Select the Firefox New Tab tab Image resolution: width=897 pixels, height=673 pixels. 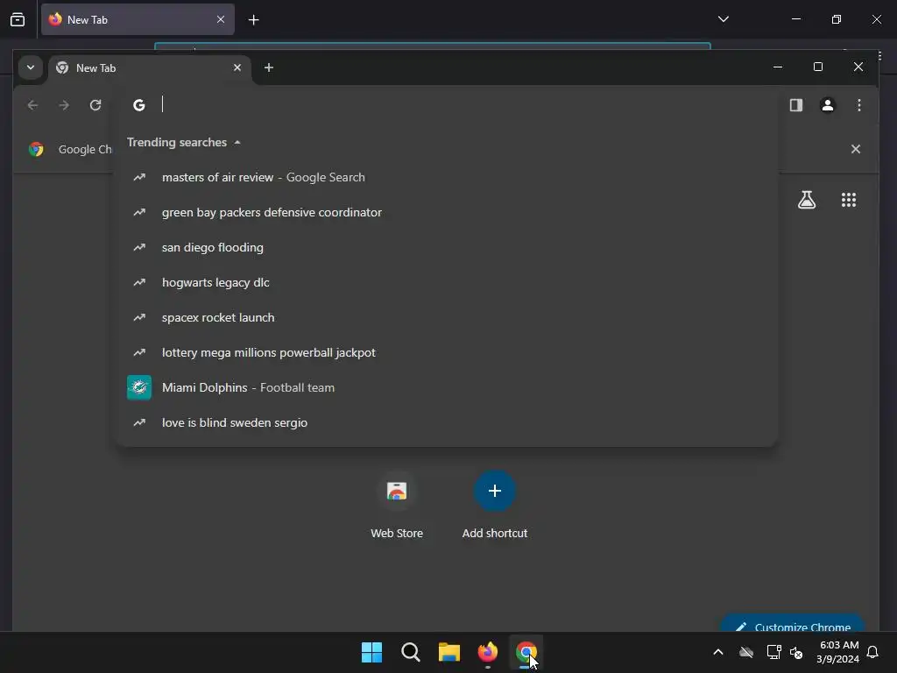pyautogui.click(x=138, y=19)
